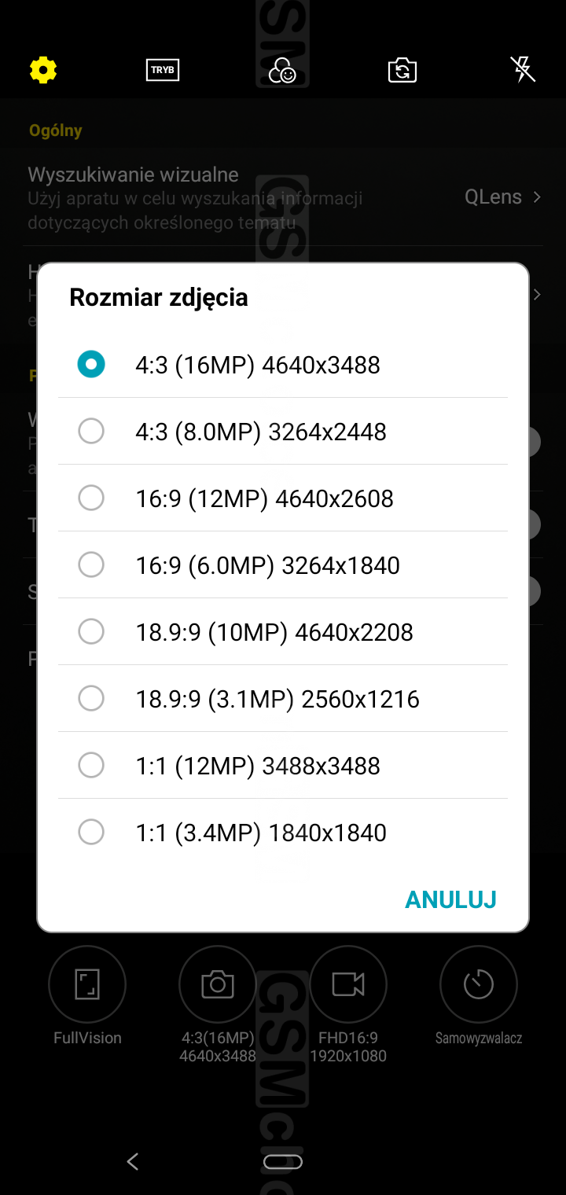Screen dimensions: 566x1195
Task: Open camera settings gear icon
Action: pos(43,71)
